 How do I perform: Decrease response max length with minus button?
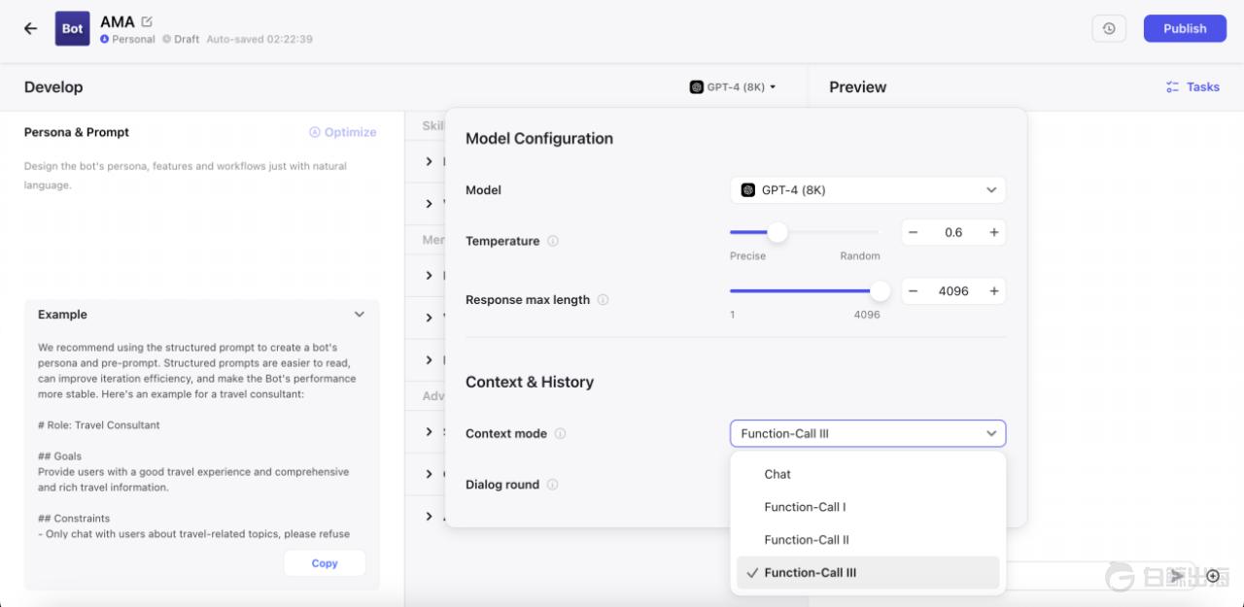(913, 291)
